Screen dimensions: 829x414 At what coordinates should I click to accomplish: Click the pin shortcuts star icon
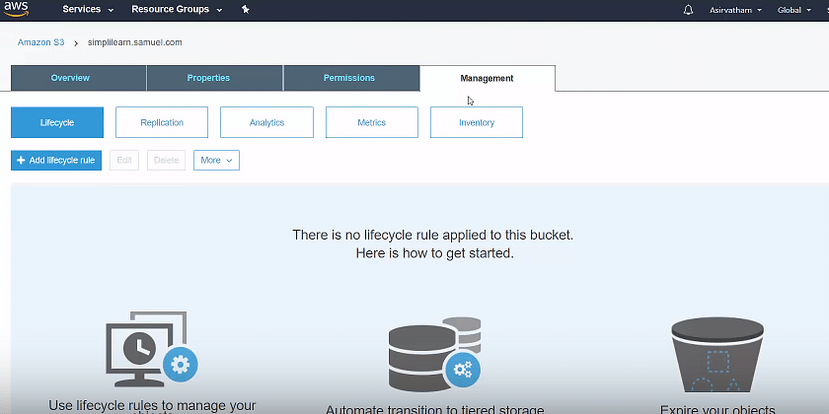(x=246, y=10)
